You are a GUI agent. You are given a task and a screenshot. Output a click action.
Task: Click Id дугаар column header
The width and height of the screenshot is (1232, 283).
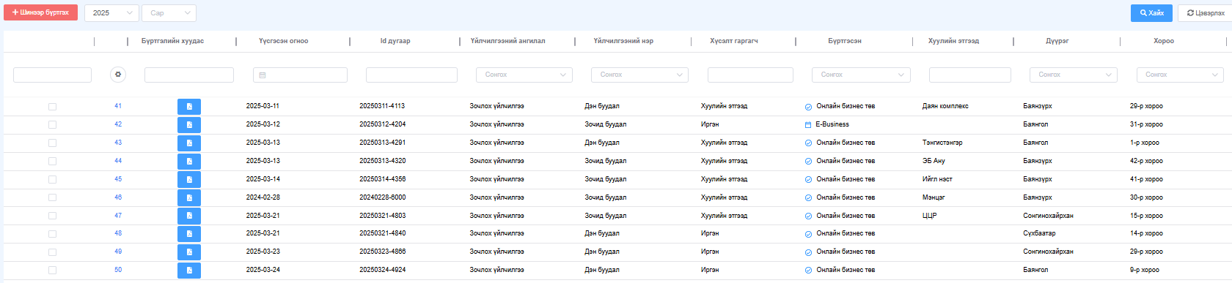[x=395, y=41]
